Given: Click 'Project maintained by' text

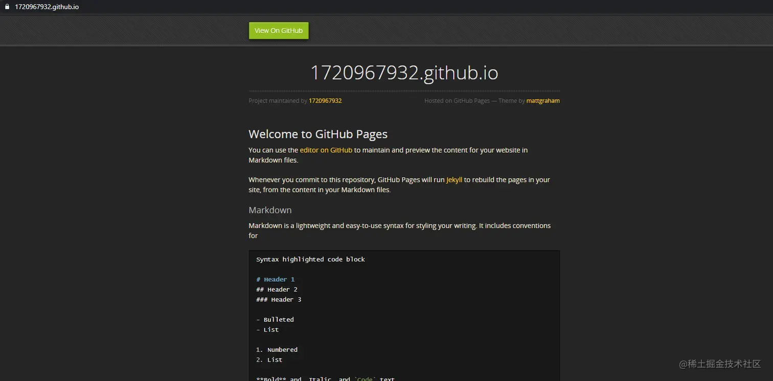Looking at the screenshot, I should coord(278,101).
